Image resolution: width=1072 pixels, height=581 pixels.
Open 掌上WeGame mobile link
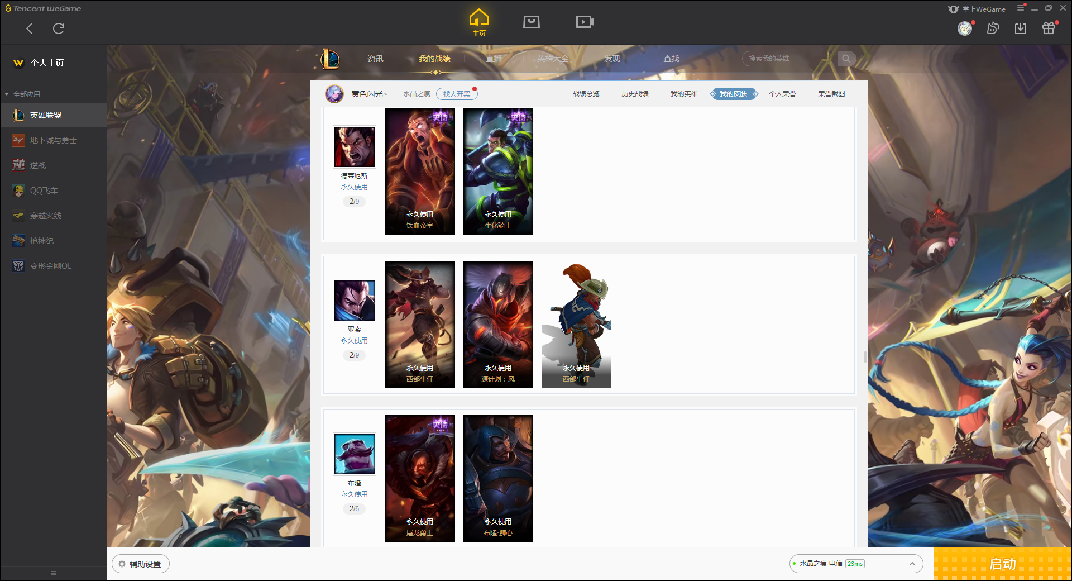(x=977, y=9)
